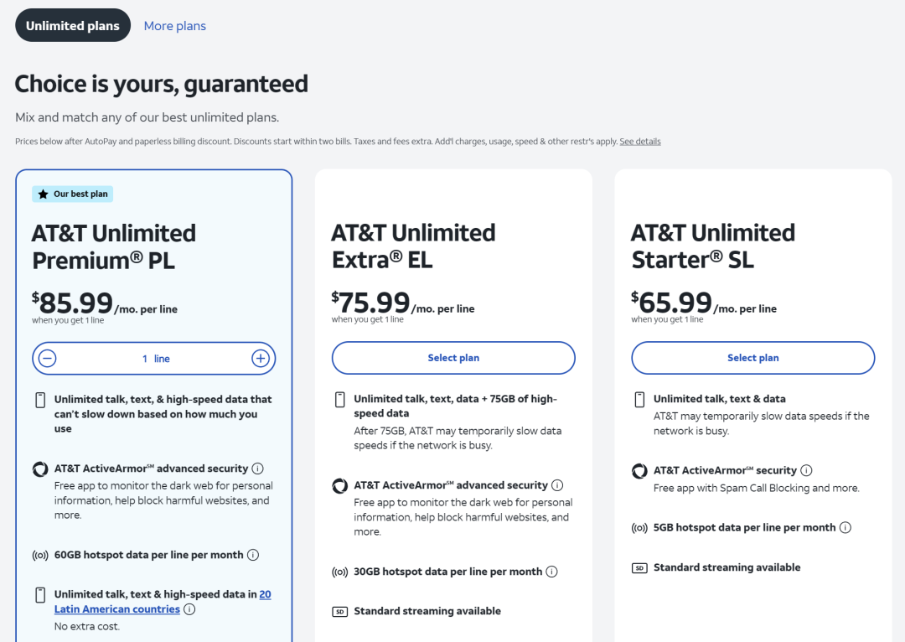Screen dimensions: 905x642
Task: Click the hotspot signal icon in Extra plan
Action: 340,572
